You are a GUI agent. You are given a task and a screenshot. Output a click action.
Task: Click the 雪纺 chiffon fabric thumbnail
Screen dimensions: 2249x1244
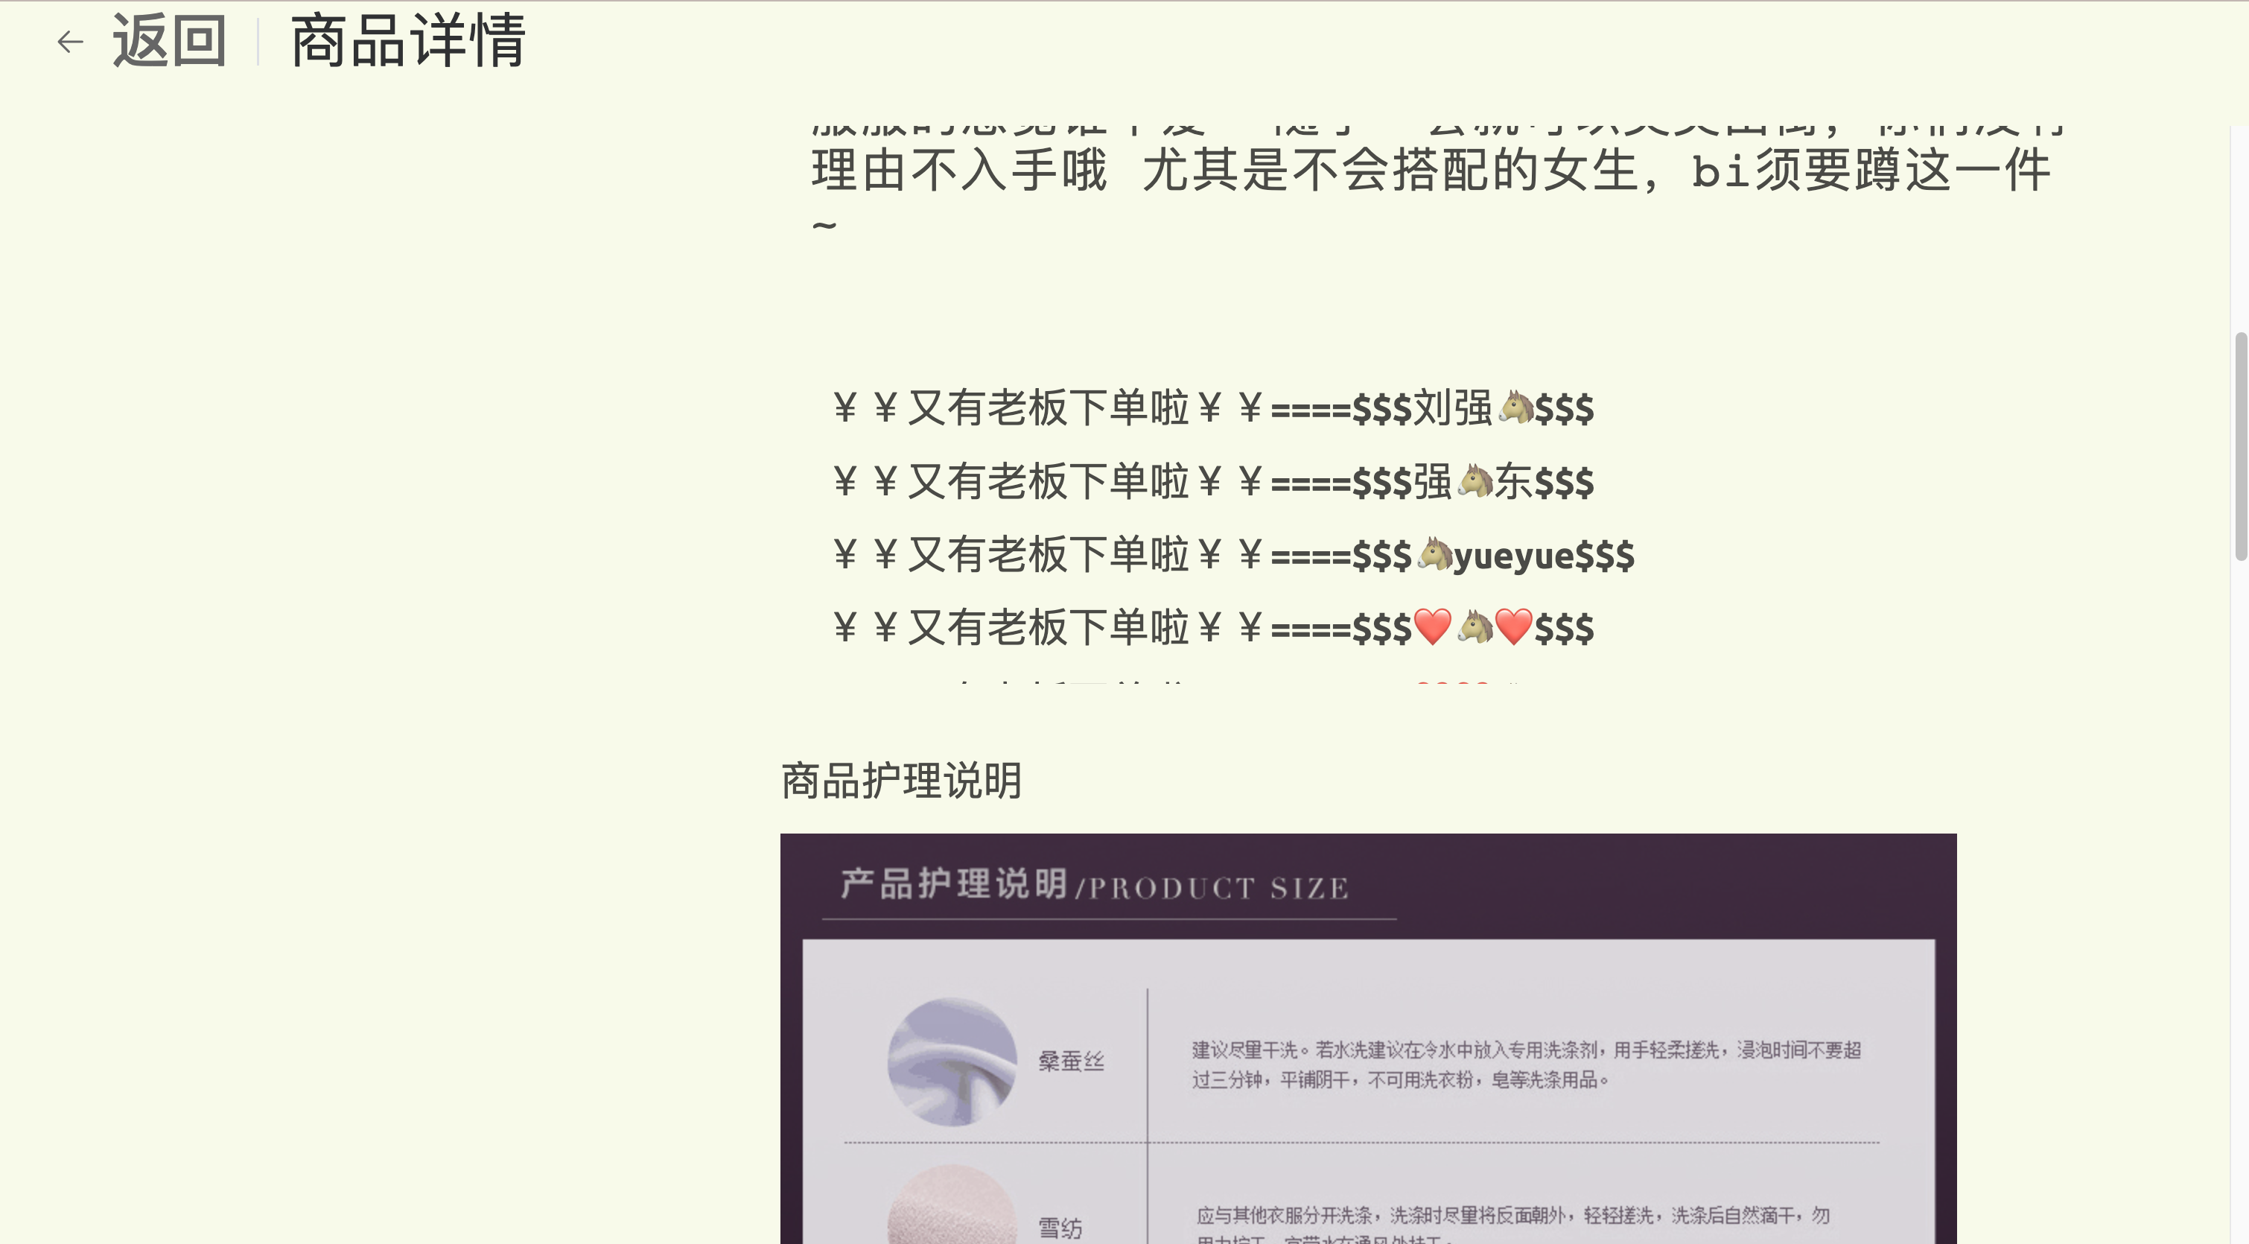click(x=952, y=1214)
